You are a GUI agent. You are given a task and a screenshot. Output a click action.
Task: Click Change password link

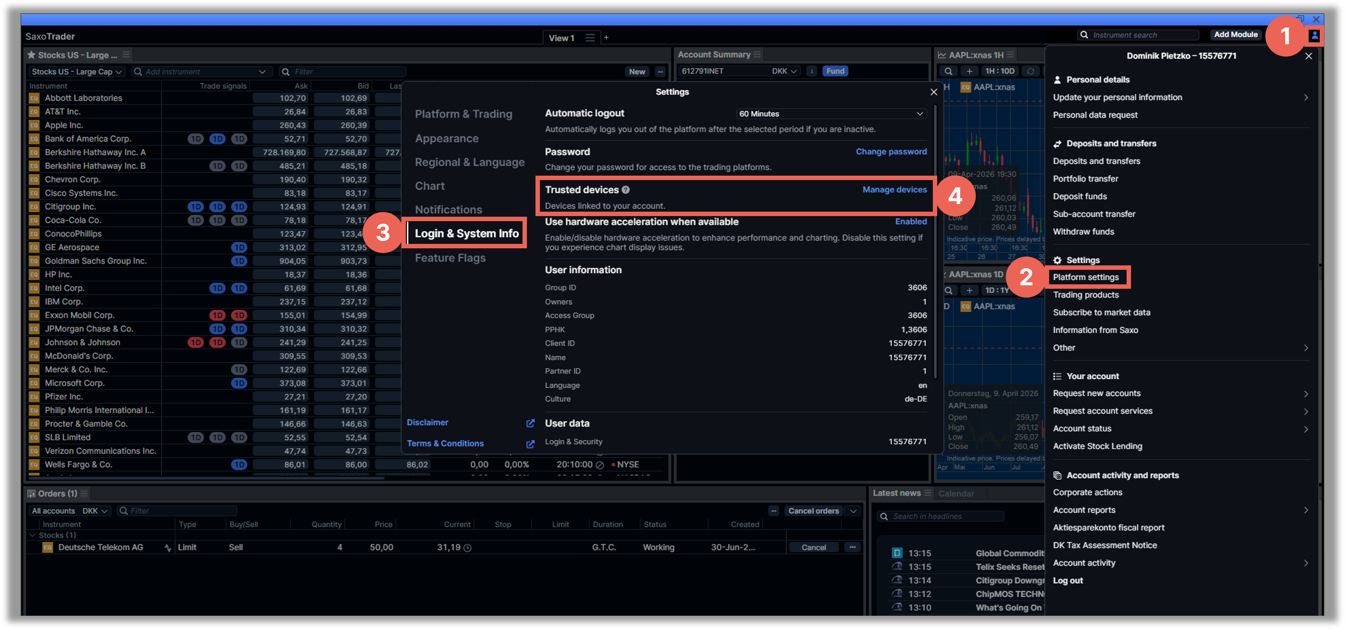tap(891, 151)
